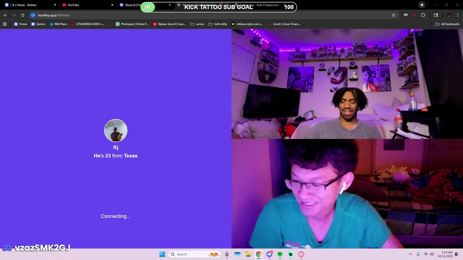Open the green-black app taskbar icon
Screen dimensions: 463x260
click(x=290, y=254)
